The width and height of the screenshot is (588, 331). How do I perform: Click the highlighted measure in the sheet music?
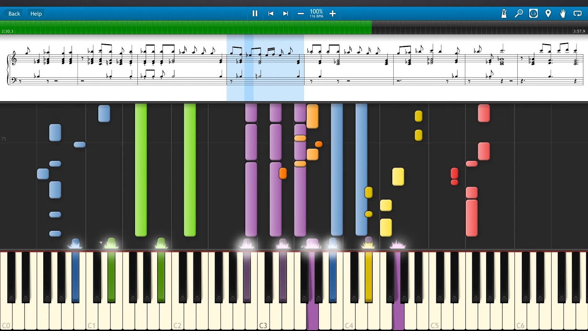coord(265,68)
